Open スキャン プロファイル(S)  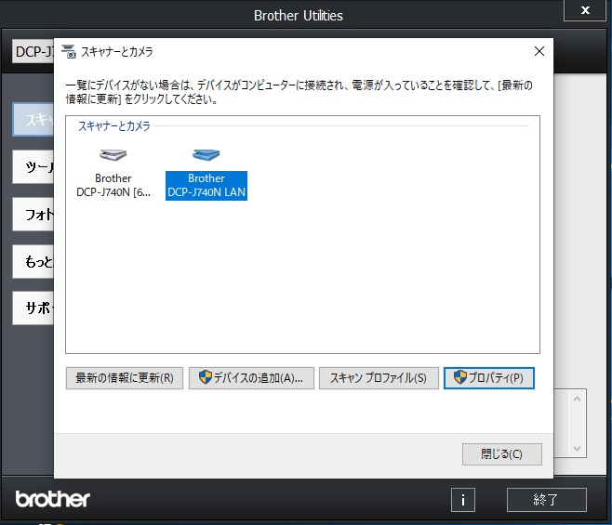click(379, 378)
